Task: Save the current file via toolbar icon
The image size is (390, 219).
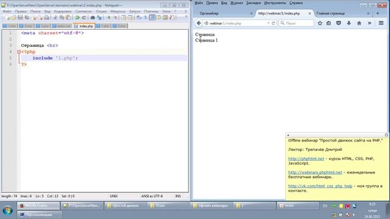Action: [20, 18]
